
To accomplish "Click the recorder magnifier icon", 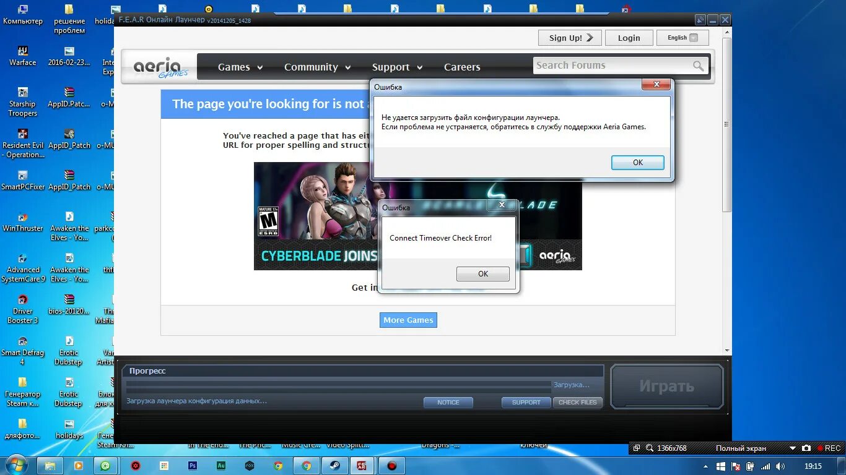I will (x=649, y=448).
